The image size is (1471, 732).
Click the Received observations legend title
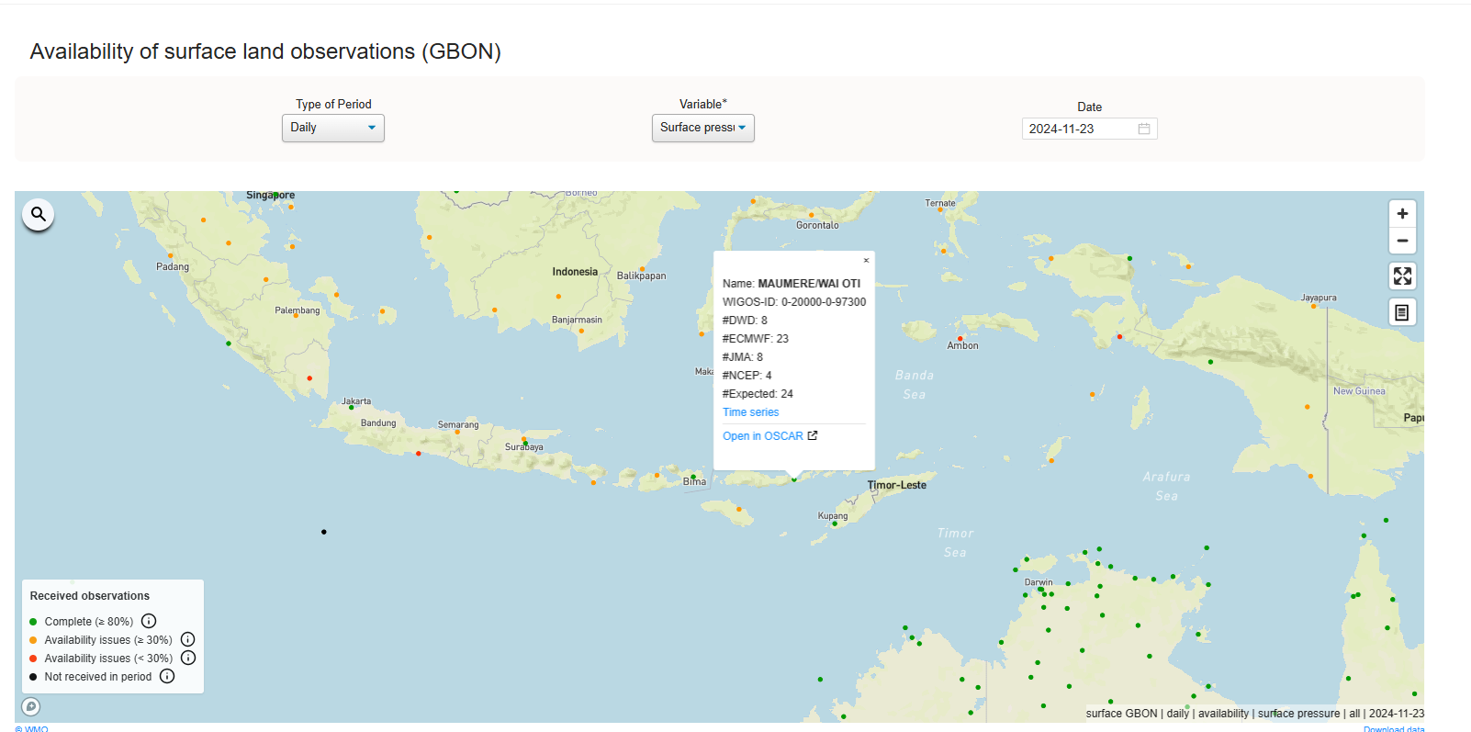pyautogui.click(x=90, y=596)
